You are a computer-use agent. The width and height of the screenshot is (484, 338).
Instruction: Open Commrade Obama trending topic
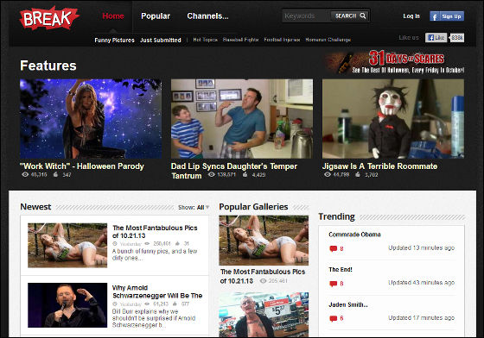(354, 235)
